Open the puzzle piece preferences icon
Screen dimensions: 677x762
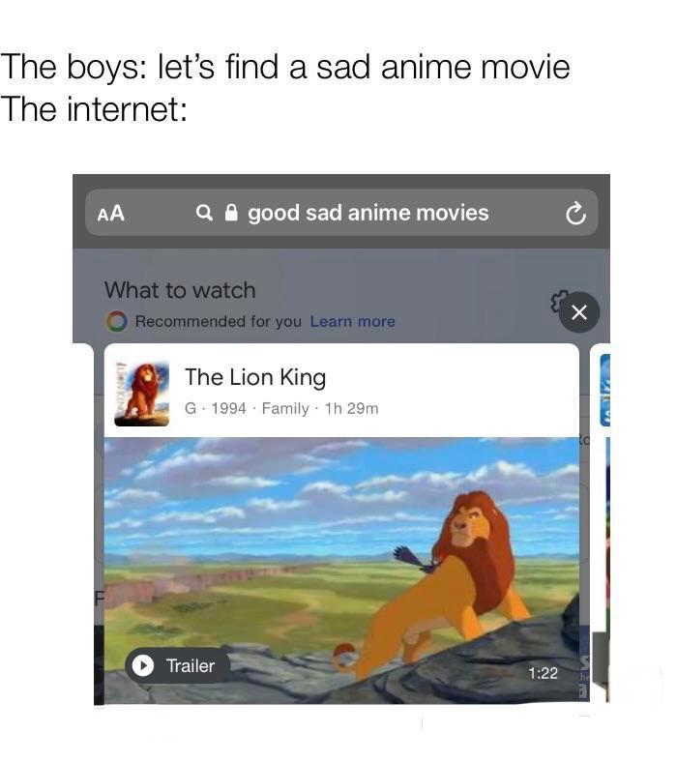pyautogui.click(x=558, y=301)
